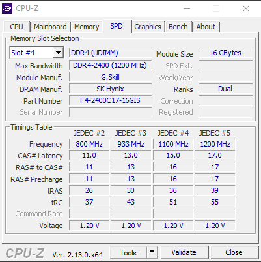The image size is (261, 262).
Task: Click the tRAS value 39
Action: [x=215, y=190]
